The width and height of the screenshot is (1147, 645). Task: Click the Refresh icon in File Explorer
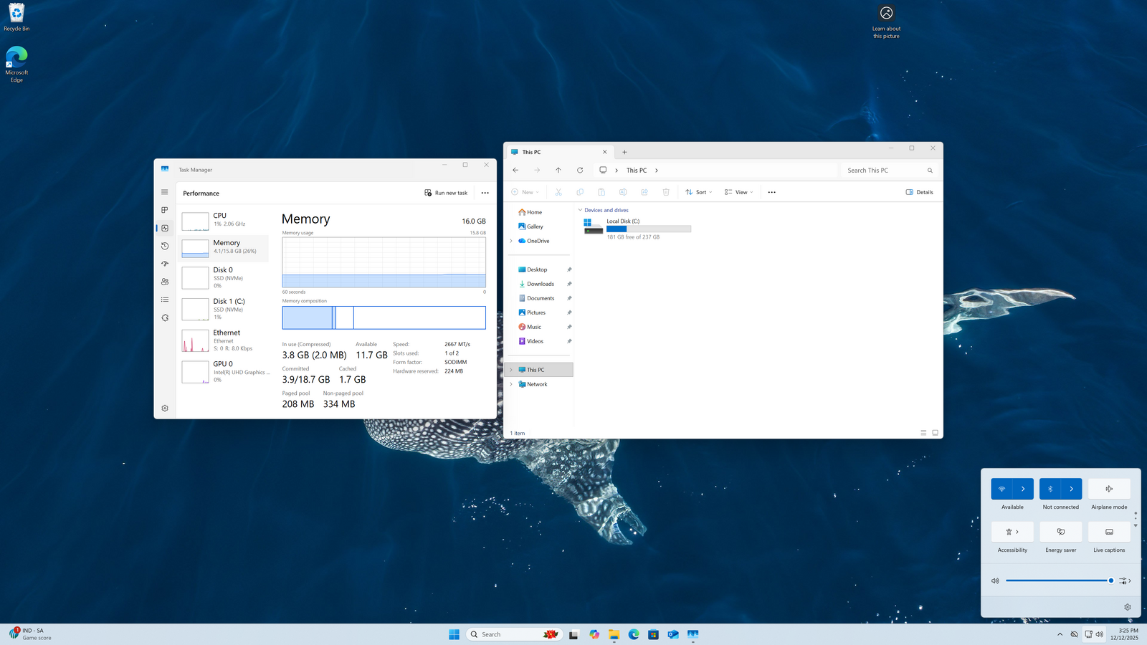[x=580, y=171]
